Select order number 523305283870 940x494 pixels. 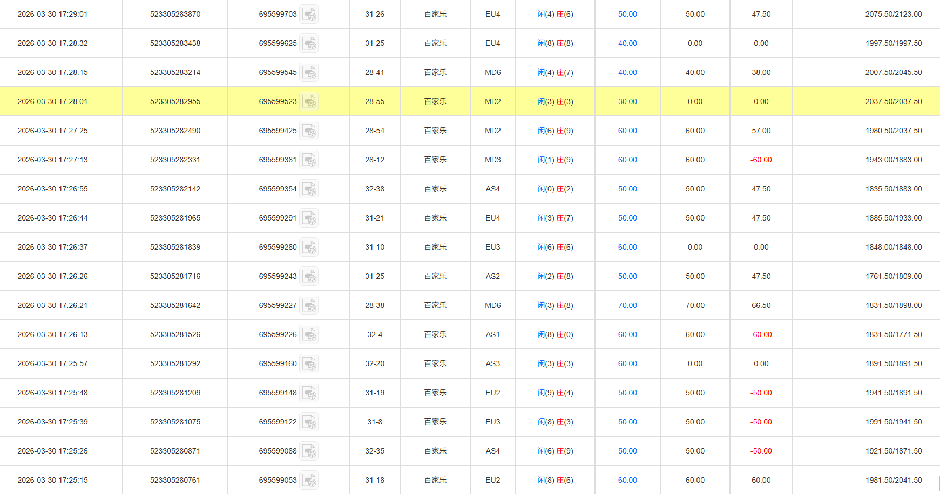click(175, 14)
